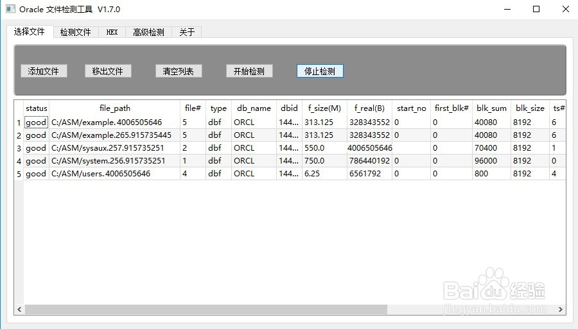Click the 移出文件 button
The height and width of the screenshot is (329, 578).
108,71
